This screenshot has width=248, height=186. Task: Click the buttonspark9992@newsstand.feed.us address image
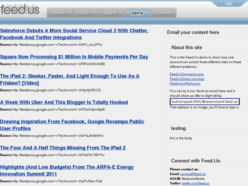point(205,102)
